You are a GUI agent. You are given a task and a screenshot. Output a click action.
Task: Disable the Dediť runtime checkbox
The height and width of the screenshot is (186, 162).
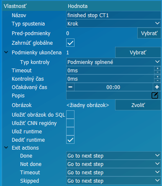tap(70, 140)
